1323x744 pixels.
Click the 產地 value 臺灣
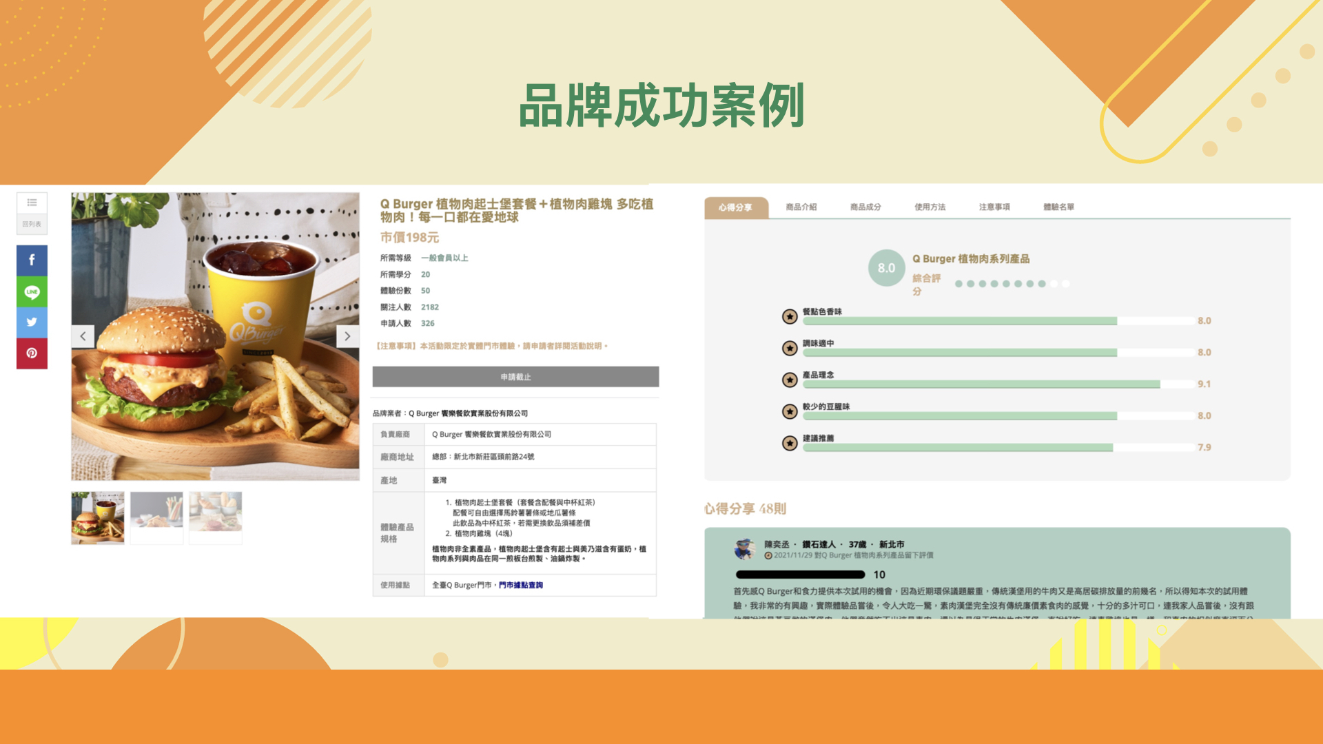(x=439, y=480)
